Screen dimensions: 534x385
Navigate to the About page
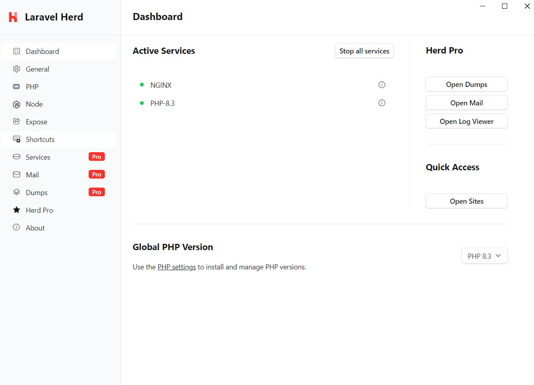click(35, 228)
